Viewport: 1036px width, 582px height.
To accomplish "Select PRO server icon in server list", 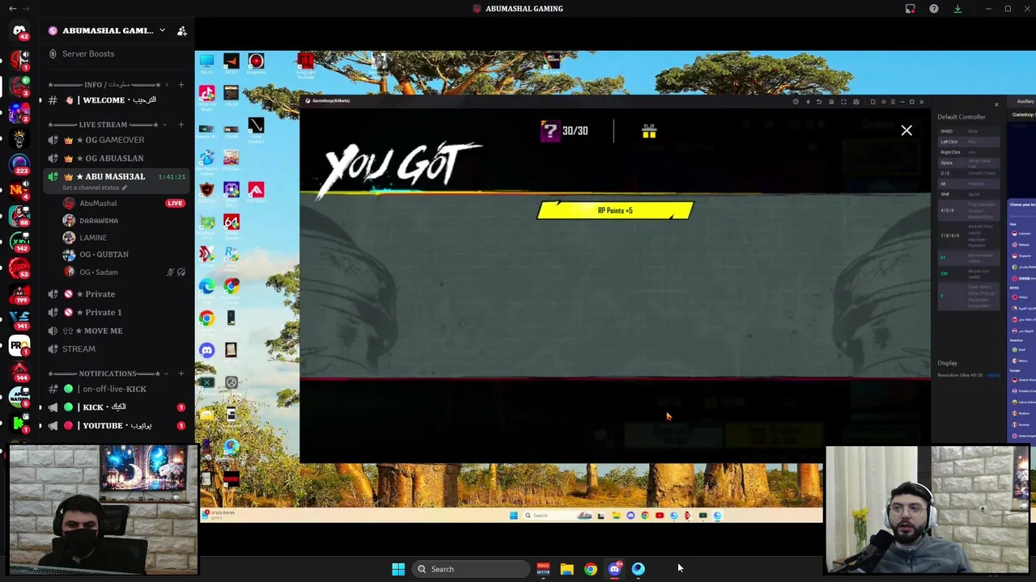I will (19, 344).
